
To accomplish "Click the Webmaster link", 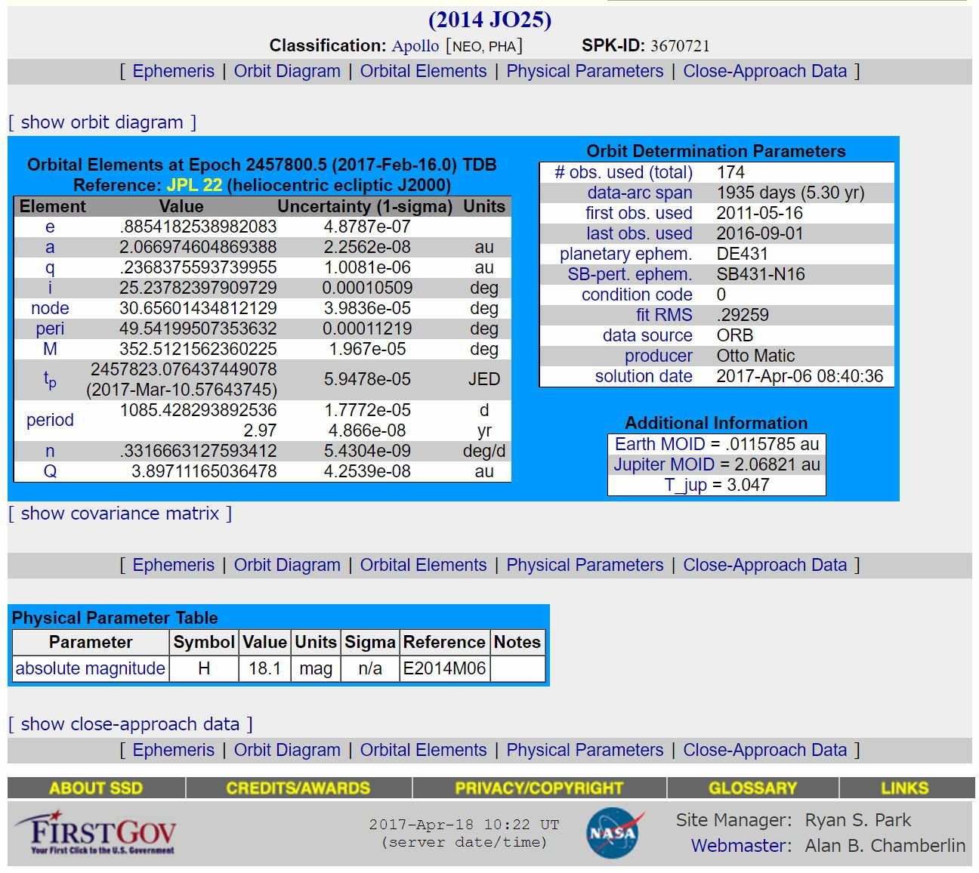I will point(738,846).
